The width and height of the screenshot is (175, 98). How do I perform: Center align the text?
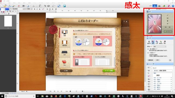tap(50, 9)
